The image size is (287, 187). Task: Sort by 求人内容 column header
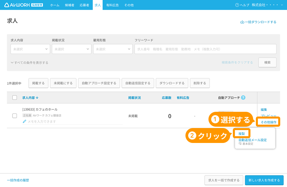tap(30, 98)
